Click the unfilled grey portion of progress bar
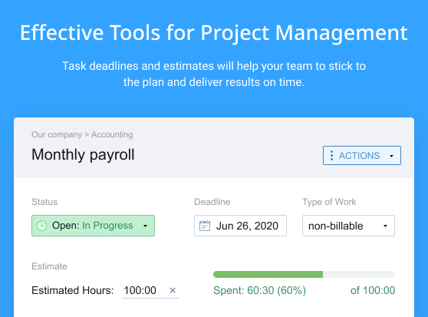This screenshot has height=317, width=428. (x=359, y=275)
